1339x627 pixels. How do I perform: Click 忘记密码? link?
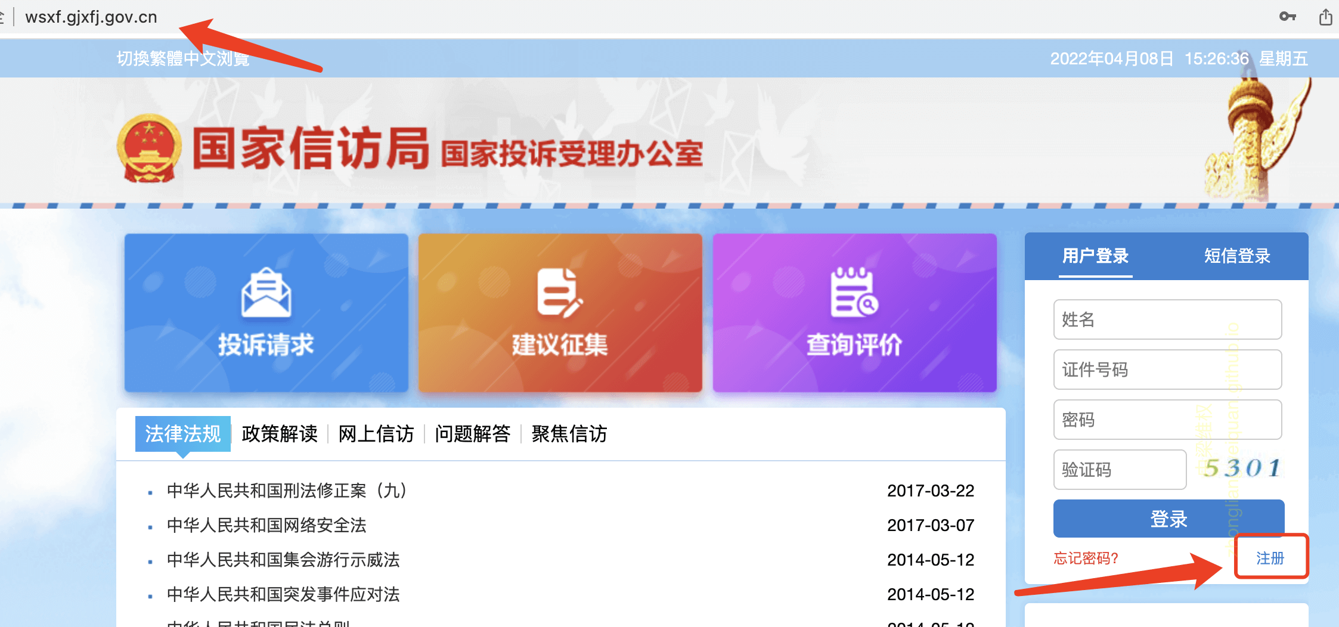coord(1086,558)
